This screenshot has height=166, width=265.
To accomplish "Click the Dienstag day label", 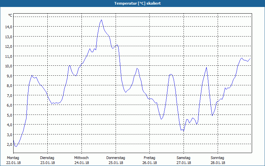I will click(47, 158).
